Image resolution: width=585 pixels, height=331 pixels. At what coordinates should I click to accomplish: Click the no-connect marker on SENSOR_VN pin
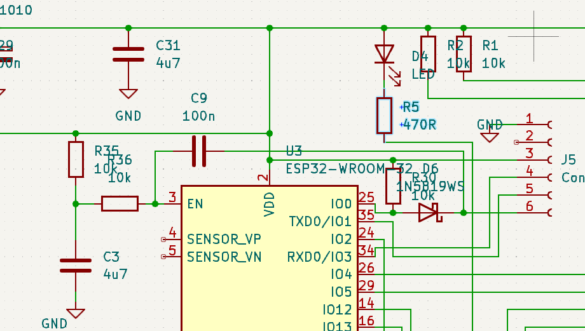pyautogui.click(x=163, y=257)
